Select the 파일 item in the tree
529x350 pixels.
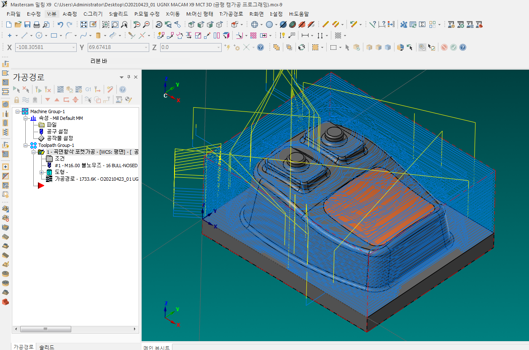(x=51, y=125)
